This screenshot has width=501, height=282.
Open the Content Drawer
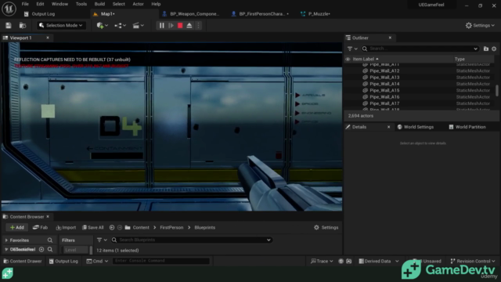tap(23, 261)
